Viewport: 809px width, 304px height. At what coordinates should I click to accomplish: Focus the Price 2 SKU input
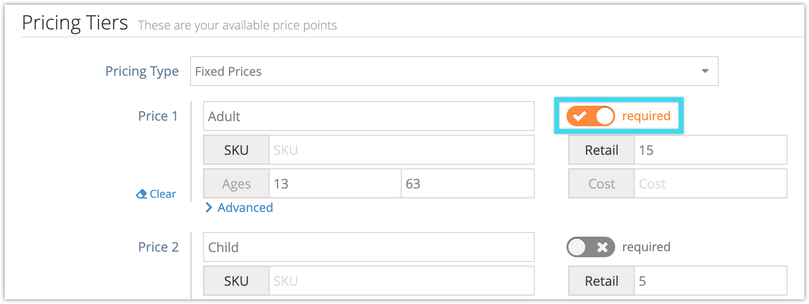(402, 281)
